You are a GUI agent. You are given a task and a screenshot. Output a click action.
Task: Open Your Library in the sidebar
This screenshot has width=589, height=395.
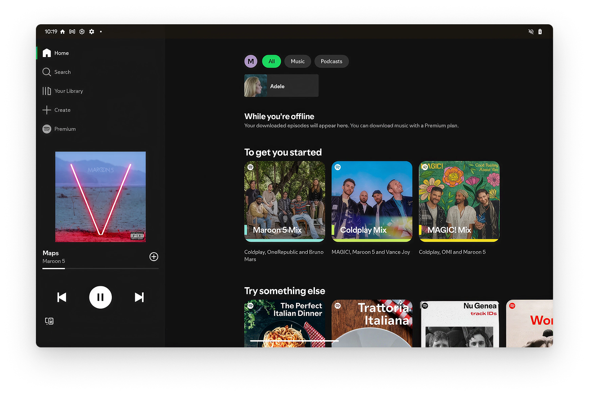pyautogui.click(x=63, y=91)
